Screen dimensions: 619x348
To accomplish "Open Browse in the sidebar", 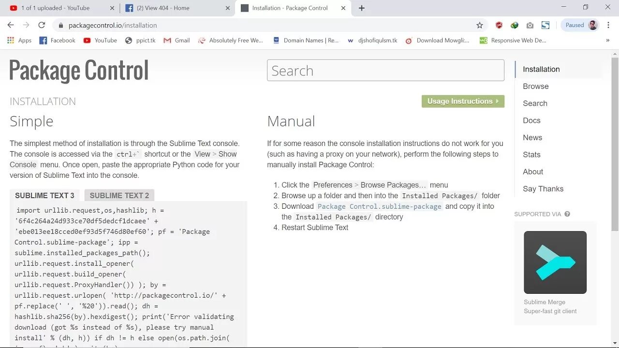I will [x=536, y=86].
